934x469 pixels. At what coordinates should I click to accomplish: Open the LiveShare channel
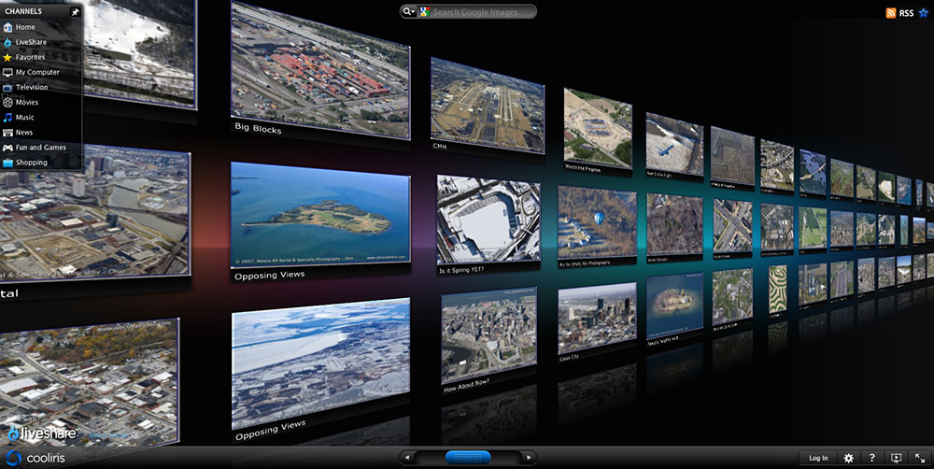(x=30, y=42)
